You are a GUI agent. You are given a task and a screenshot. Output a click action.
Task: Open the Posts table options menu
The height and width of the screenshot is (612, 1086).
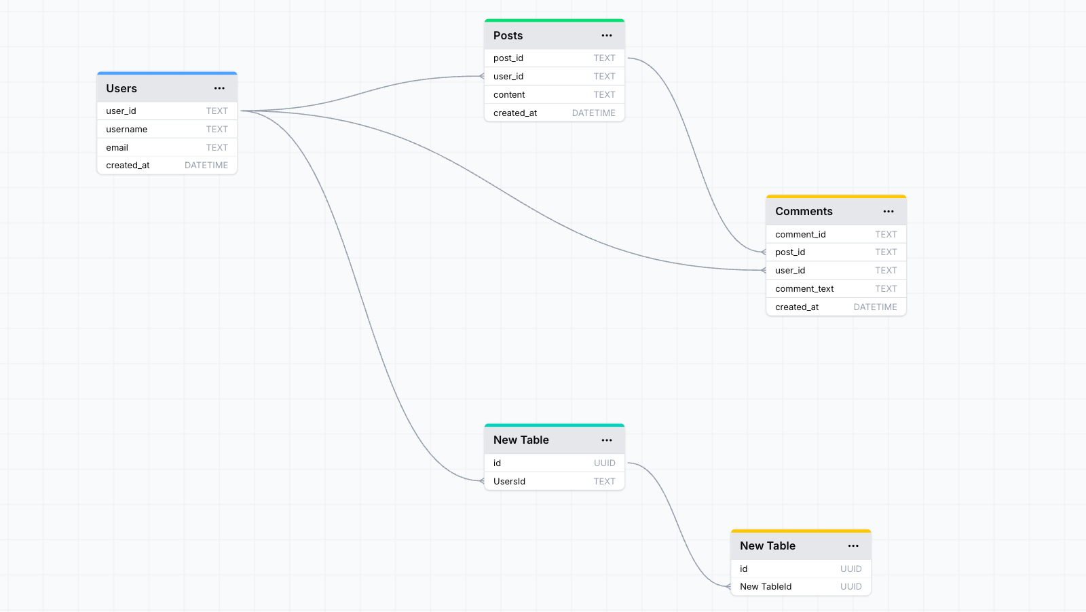pyautogui.click(x=607, y=35)
